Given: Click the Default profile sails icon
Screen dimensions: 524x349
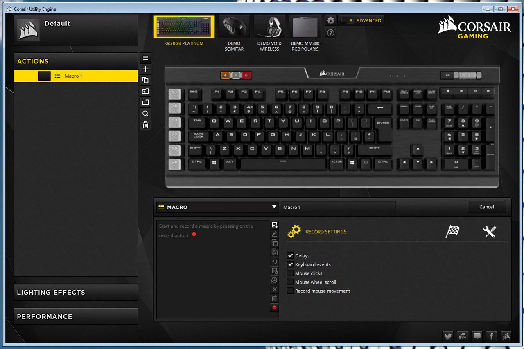Looking at the screenshot, I should pos(29,29).
